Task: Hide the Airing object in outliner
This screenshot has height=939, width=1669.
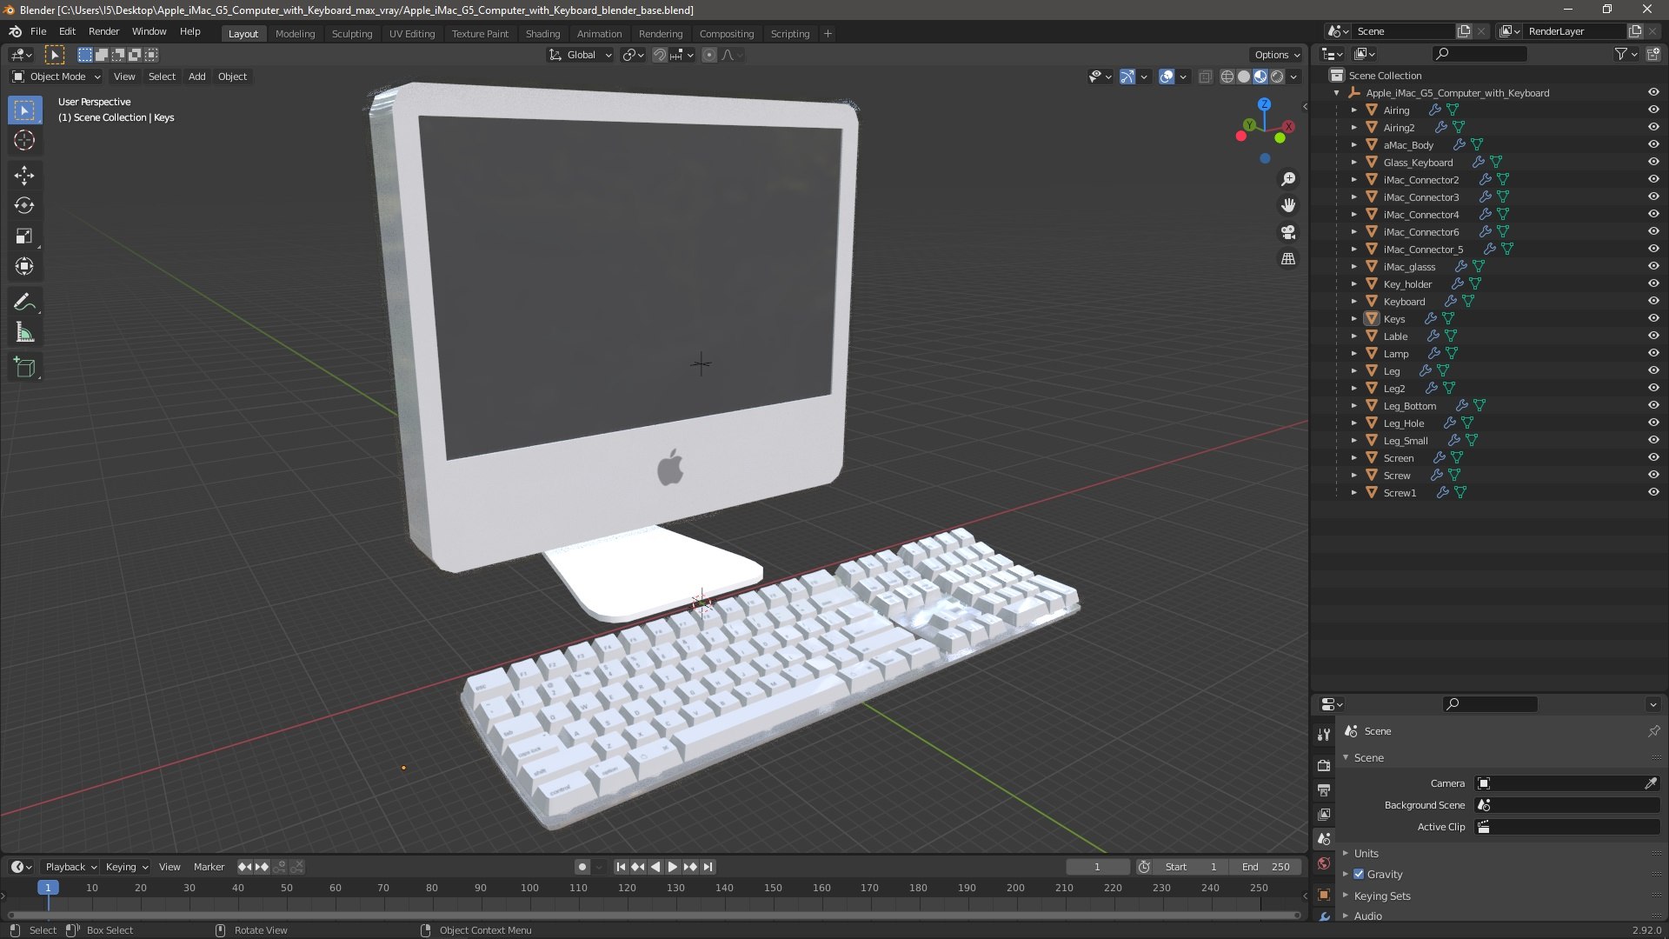Action: coord(1653,110)
